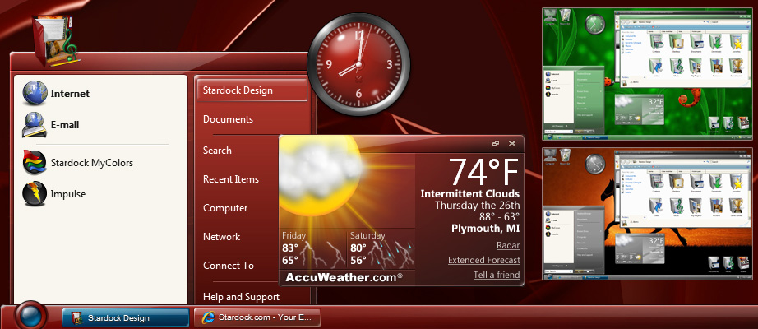Open the Extended Forecast link
The image size is (758, 329).
coord(484,260)
